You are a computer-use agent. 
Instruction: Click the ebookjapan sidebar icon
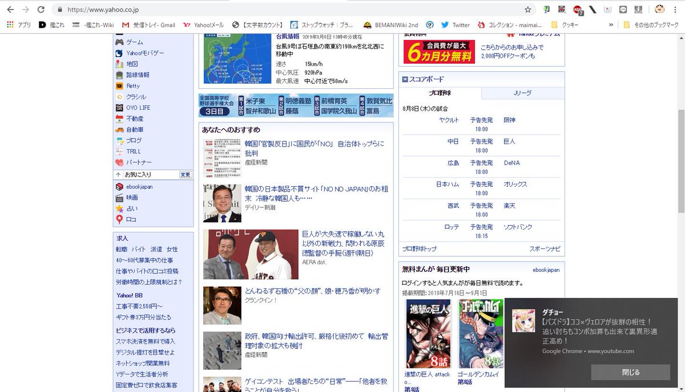pyautogui.click(x=119, y=186)
